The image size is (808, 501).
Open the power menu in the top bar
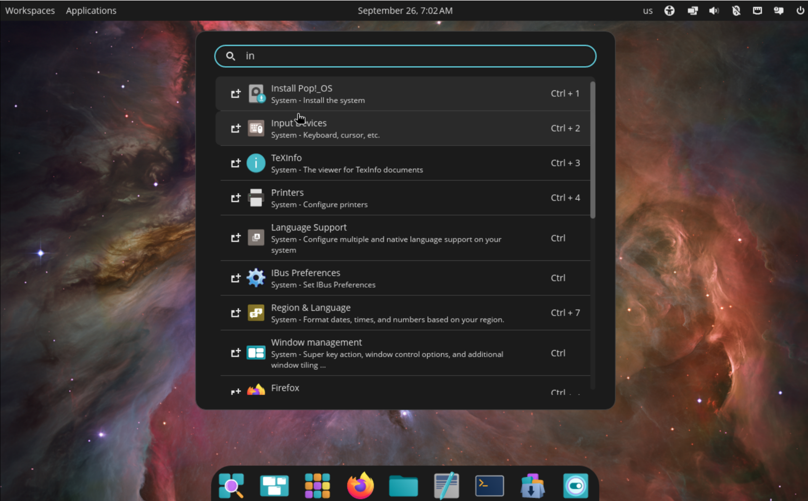pyautogui.click(x=801, y=10)
